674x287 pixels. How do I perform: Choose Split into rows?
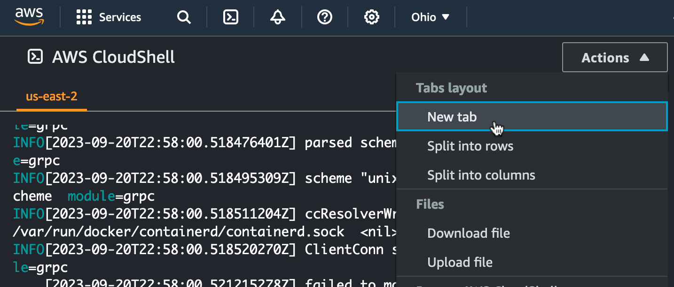(x=470, y=146)
